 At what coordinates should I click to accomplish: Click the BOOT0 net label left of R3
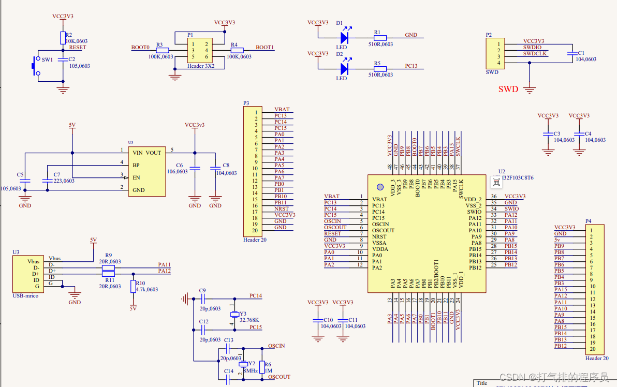tap(140, 47)
